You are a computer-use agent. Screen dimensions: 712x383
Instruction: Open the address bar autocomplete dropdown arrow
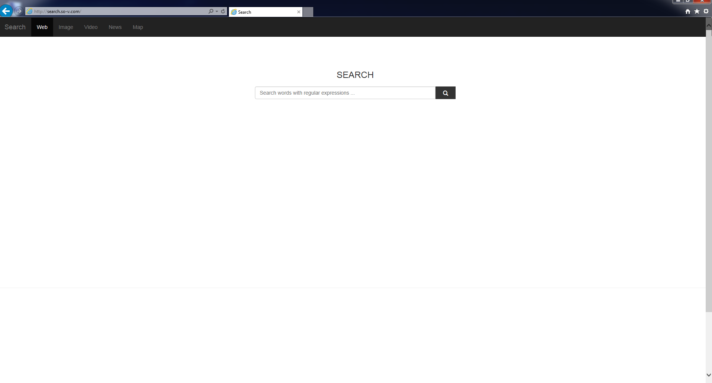217,11
